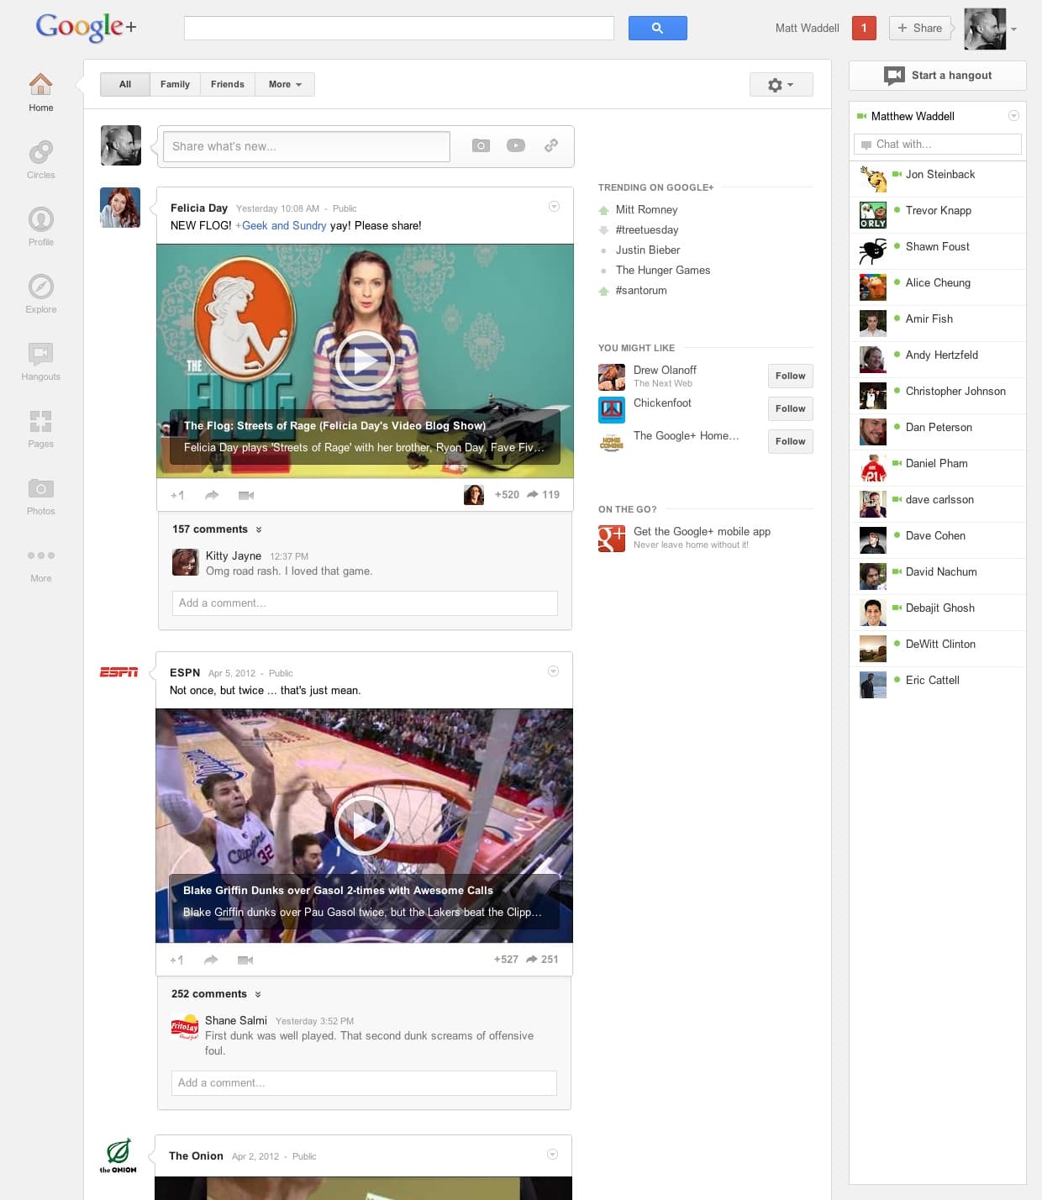Click +1 on Felicia Day's post
The width and height of the screenshot is (1042, 1200).
coord(177,495)
